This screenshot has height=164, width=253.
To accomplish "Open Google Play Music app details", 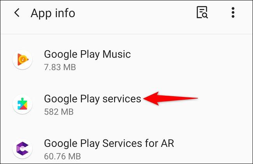I will point(126,60).
